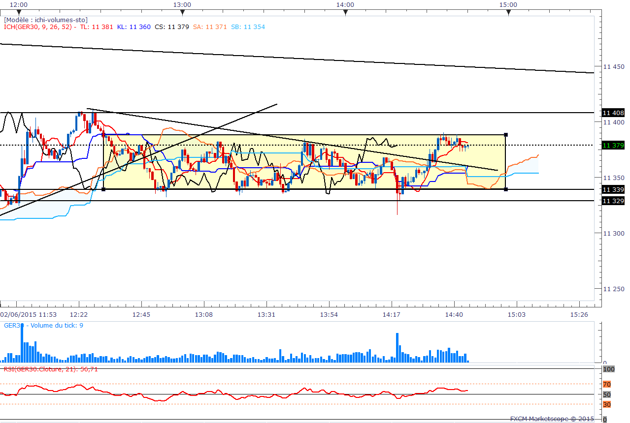Grab the rectangle's top-right corner handle

click(x=506, y=134)
